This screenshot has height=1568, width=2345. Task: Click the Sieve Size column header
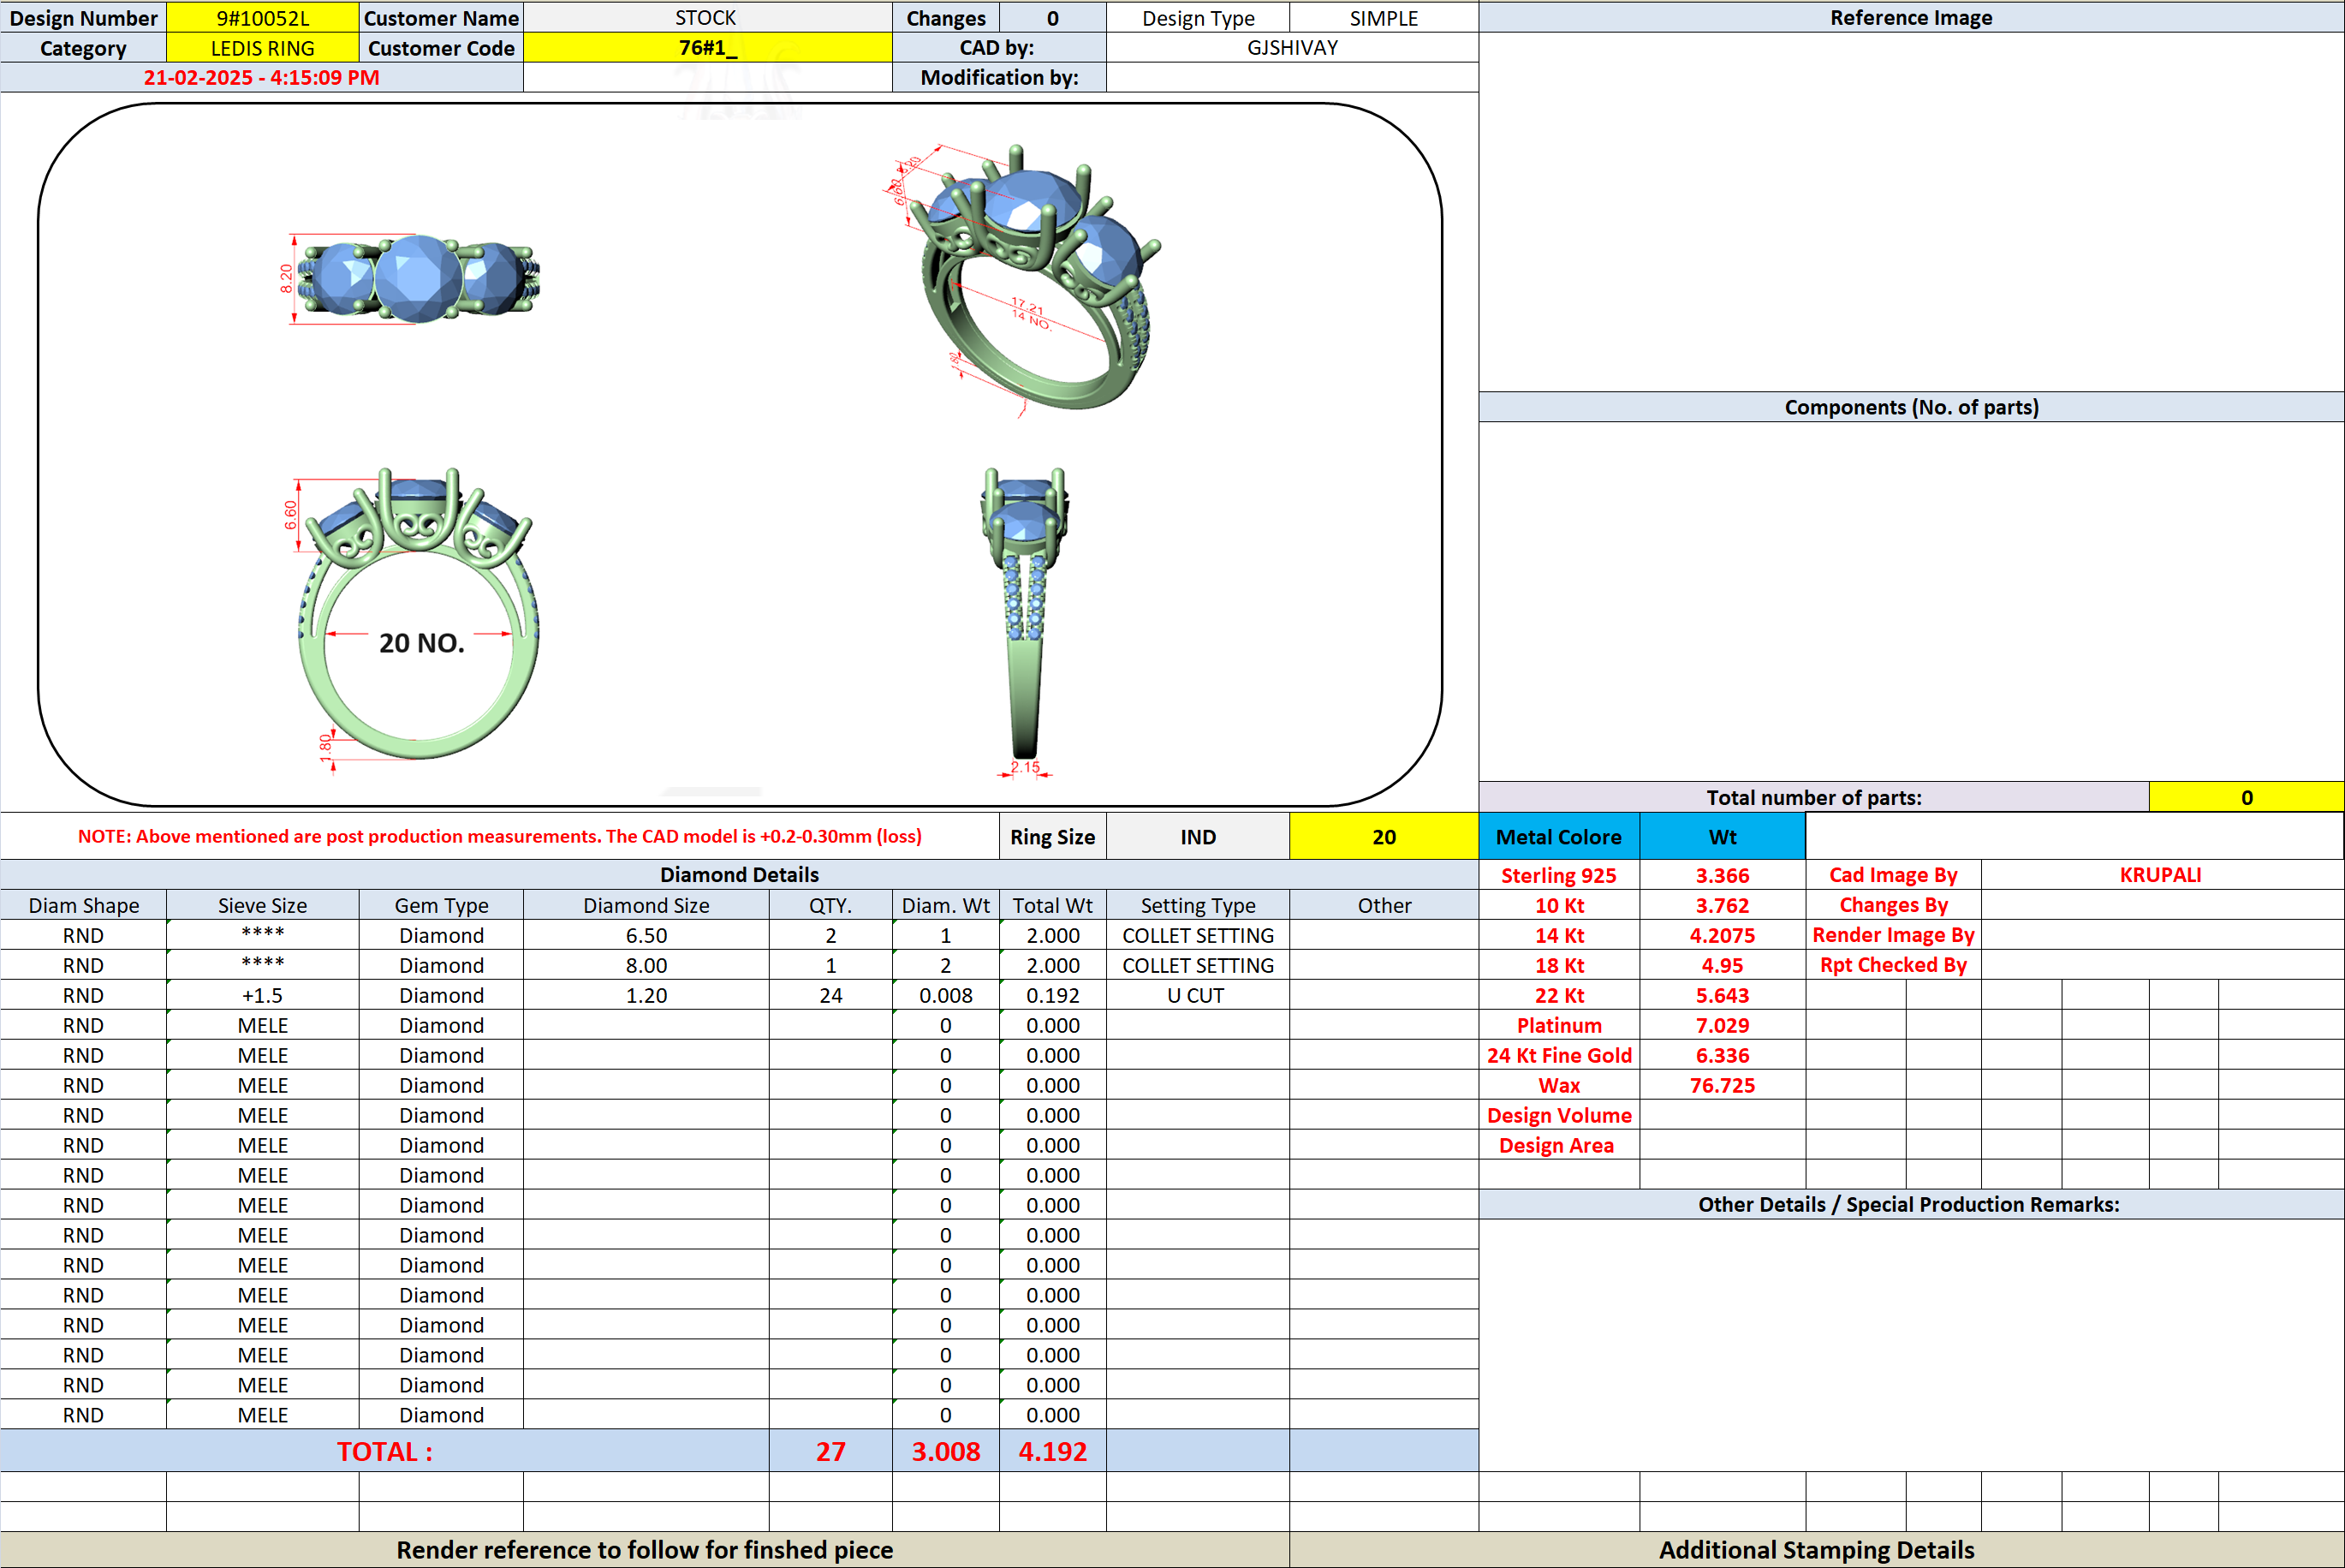pyautogui.click(x=263, y=905)
